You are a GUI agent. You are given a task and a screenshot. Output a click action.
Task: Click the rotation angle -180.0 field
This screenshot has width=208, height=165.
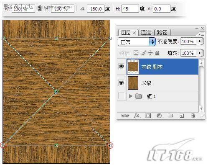pos(96,9)
